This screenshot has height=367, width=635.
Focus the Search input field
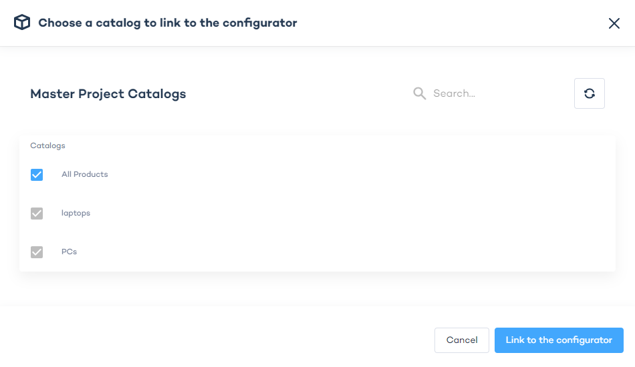[x=495, y=93]
